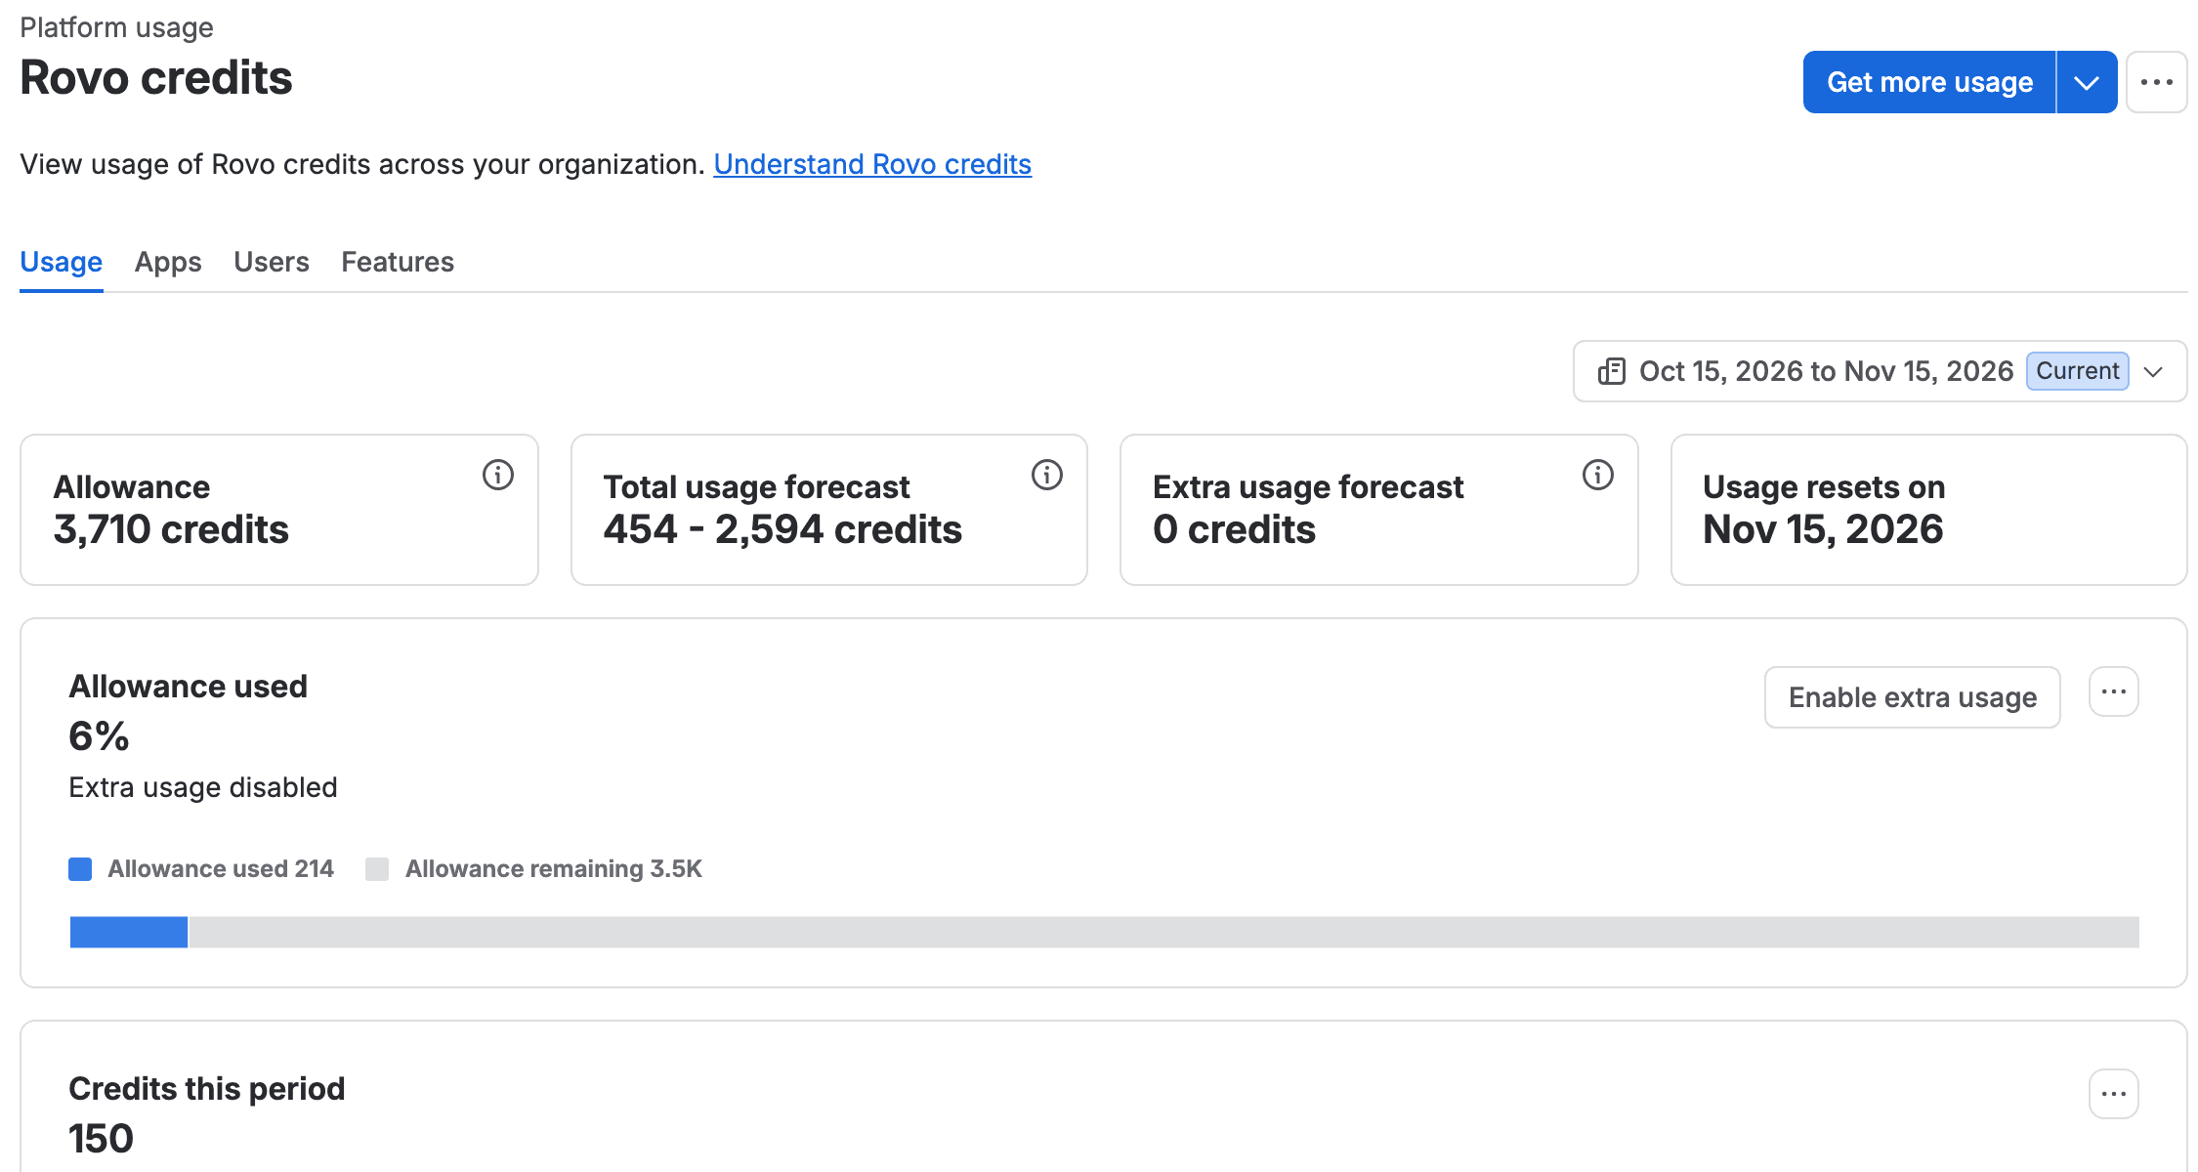
Task: Show info for Extra usage forecast
Action: tap(1598, 475)
